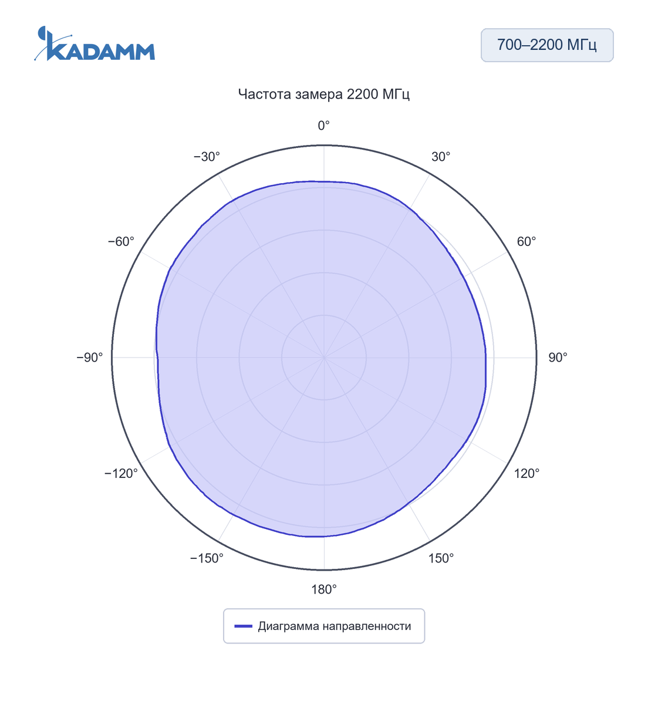Click the −150° angle label
The width and height of the screenshot is (648, 711).
click(207, 558)
